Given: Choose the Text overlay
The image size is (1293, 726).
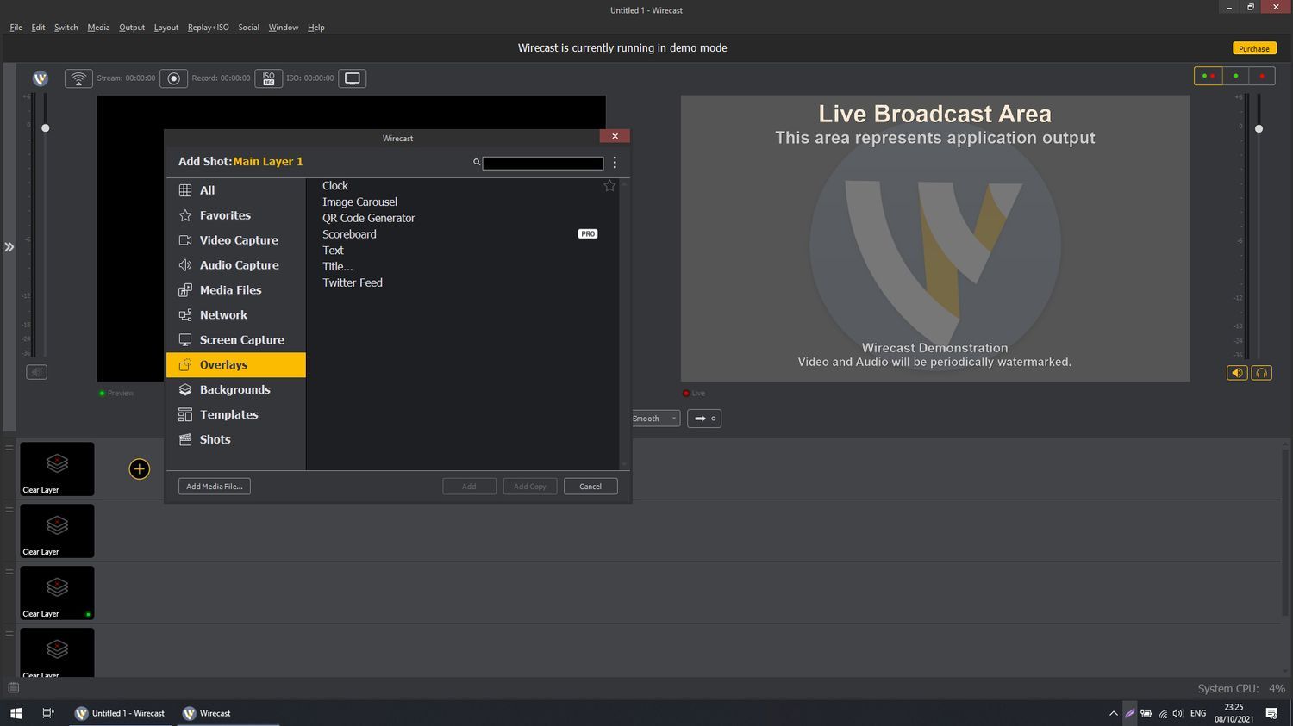Looking at the screenshot, I should [x=333, y=251].
